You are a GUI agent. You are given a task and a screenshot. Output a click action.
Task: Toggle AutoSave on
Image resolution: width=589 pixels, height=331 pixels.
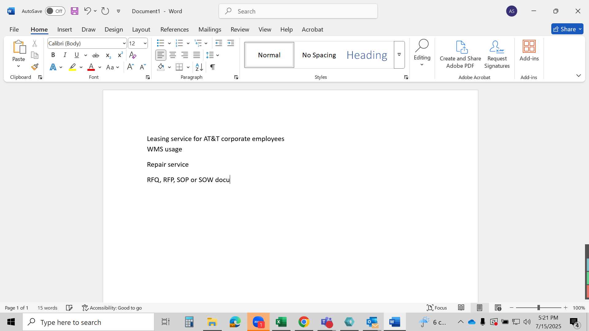click(x=55, y=11)
